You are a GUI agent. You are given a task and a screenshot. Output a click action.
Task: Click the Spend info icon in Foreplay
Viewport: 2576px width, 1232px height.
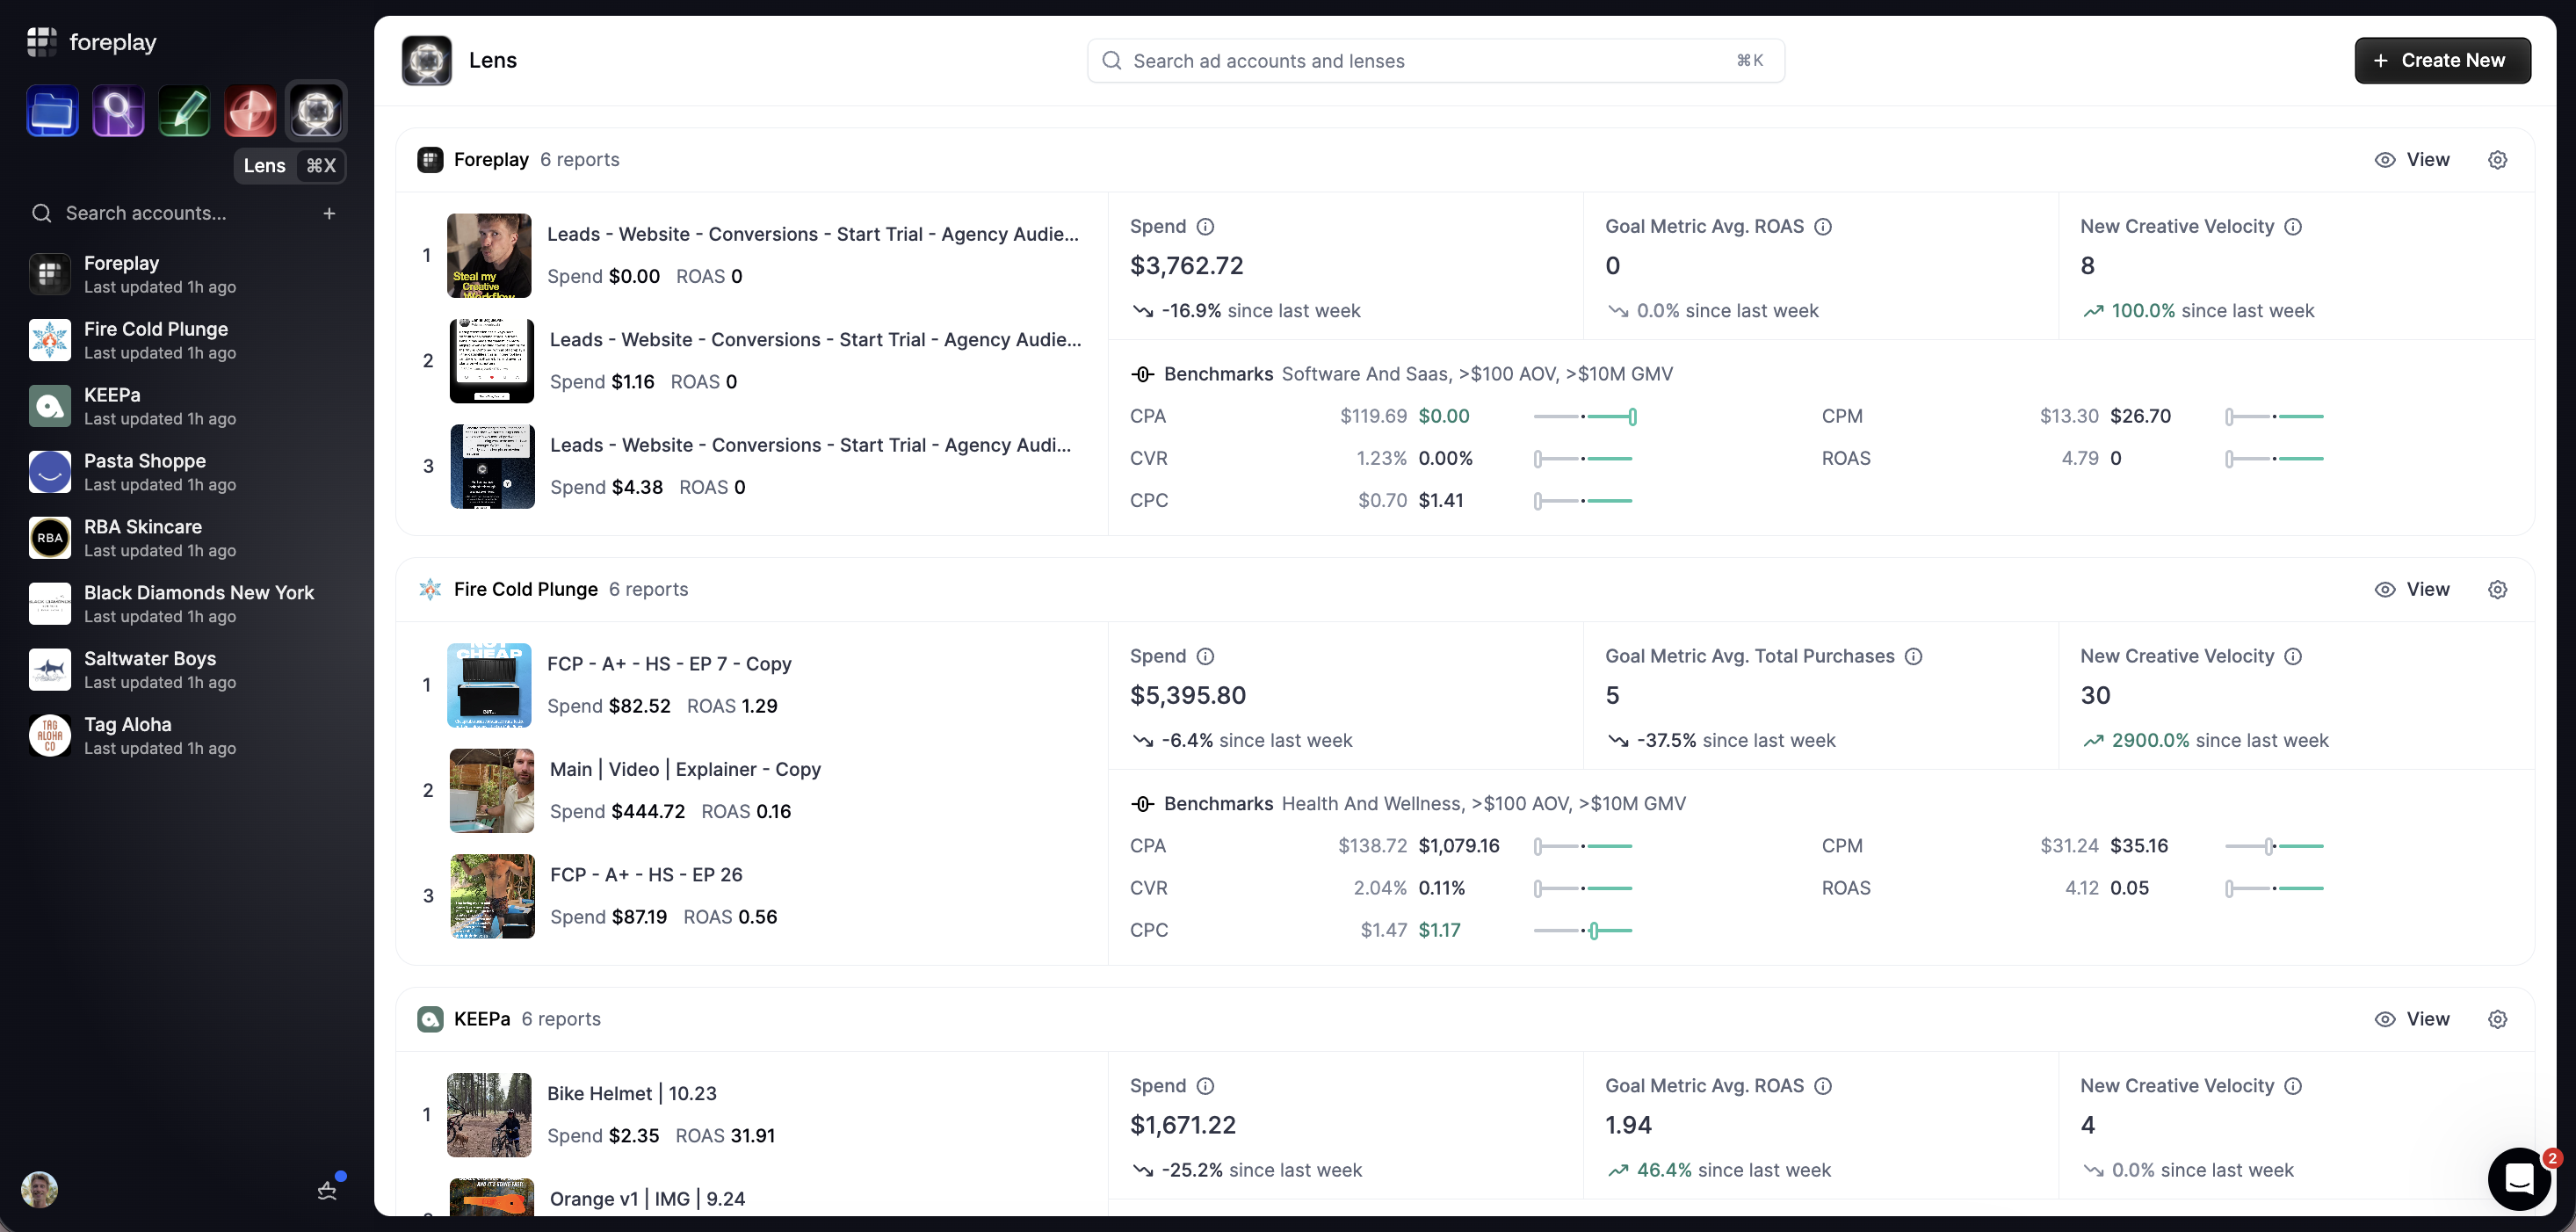[x=1205, y=227]
